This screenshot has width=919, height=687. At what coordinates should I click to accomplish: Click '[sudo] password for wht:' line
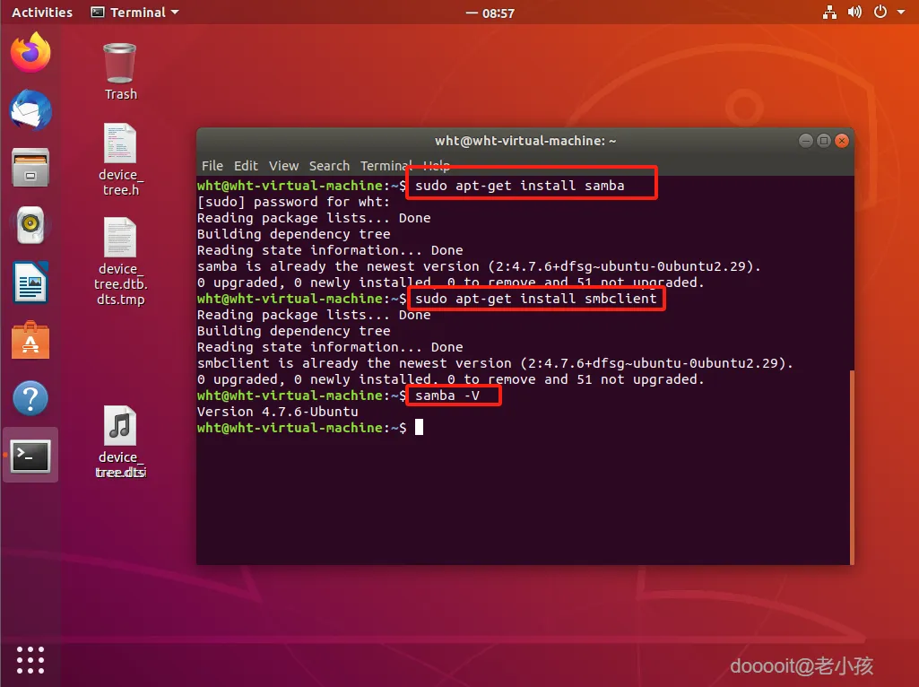coord(293,202)
